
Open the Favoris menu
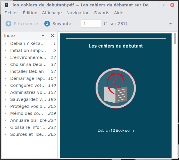101,13
